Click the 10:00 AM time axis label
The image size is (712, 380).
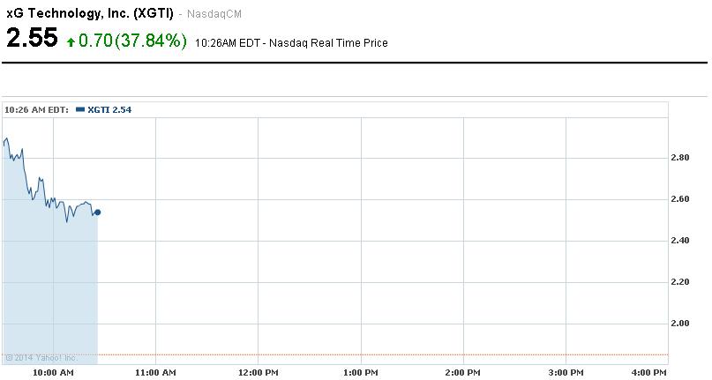coord(53,373)
